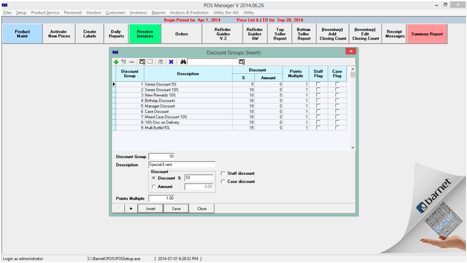Select the Discount % radio button

[x=154, y=178]
